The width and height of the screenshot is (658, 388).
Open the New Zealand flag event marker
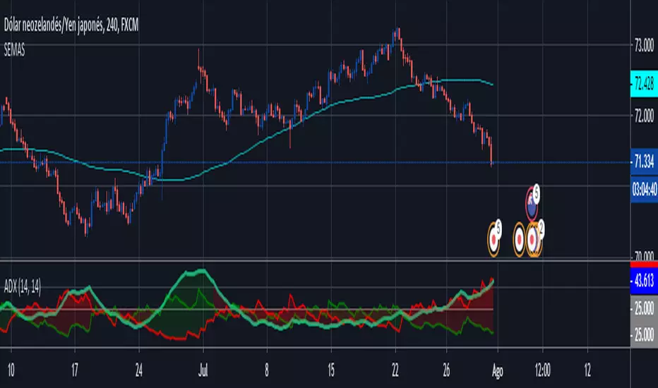click(532, 203)
